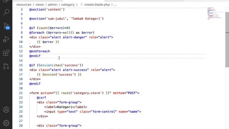Image resolution: width=229 pixels, height=129 pixels.
Task: Click the @foreach ($errors->all() line
Action: coord(62,33)
